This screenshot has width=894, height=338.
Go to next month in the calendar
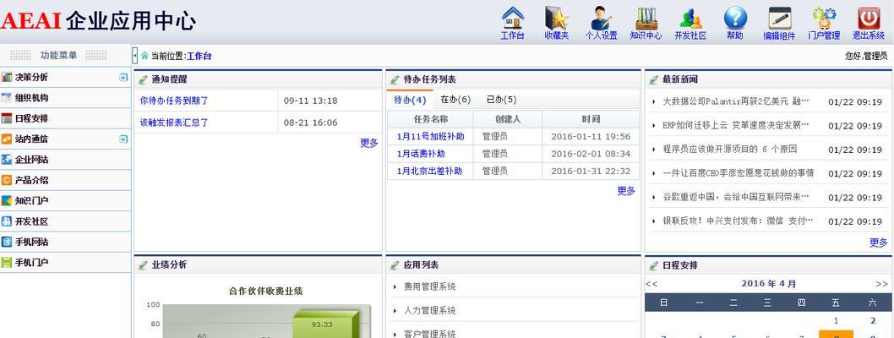[881, 284]
